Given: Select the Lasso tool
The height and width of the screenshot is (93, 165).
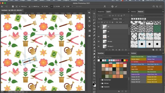Looking at the screenshot, I should pyautogui.click(x=94, y=20).
